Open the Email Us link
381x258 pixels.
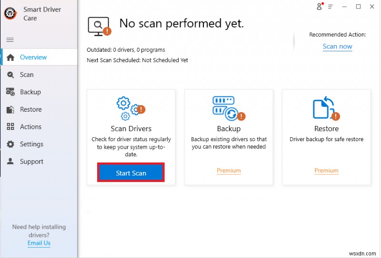[x=39, y=243]
